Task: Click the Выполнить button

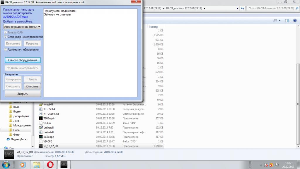Action: tap(13, 43)
